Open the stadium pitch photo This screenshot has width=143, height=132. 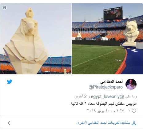(x=107, y=39)
